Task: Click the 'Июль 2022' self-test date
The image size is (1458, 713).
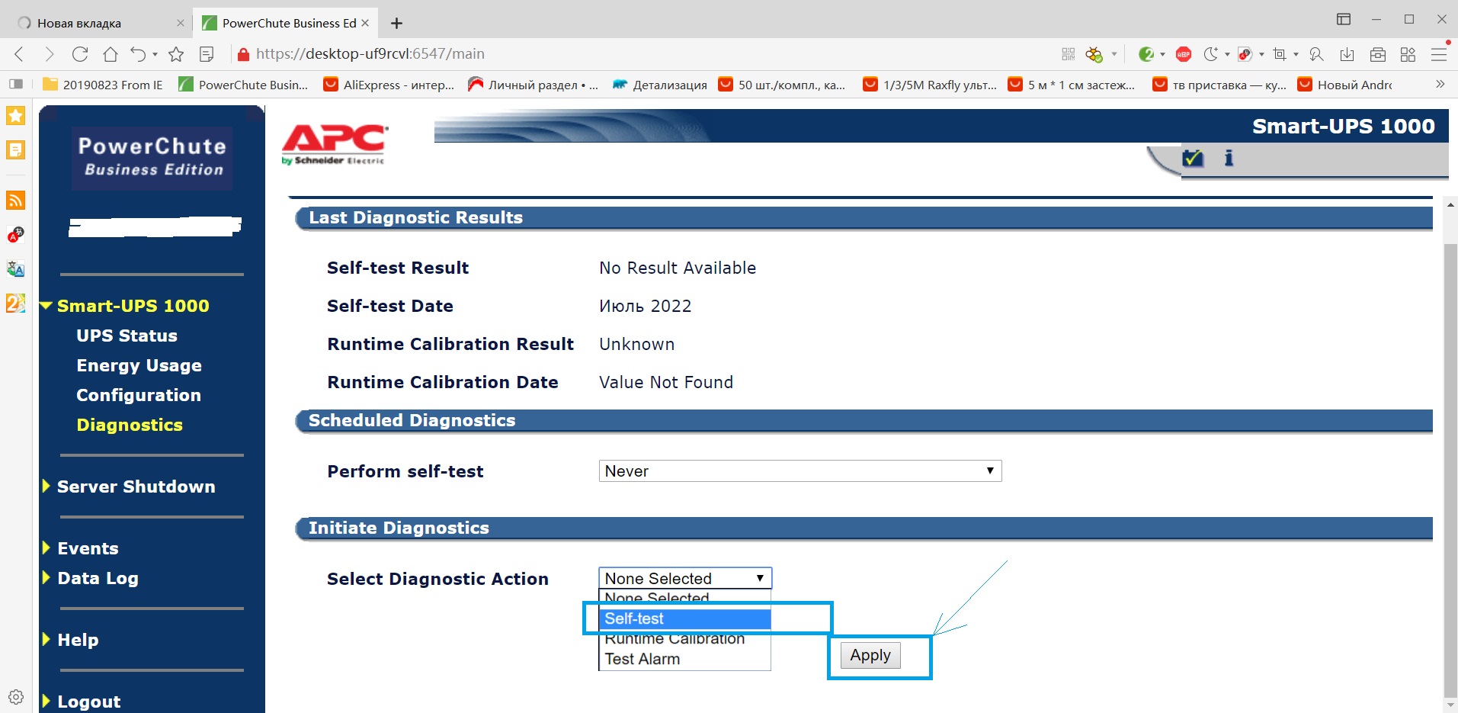Action: [x=645, y=306]
